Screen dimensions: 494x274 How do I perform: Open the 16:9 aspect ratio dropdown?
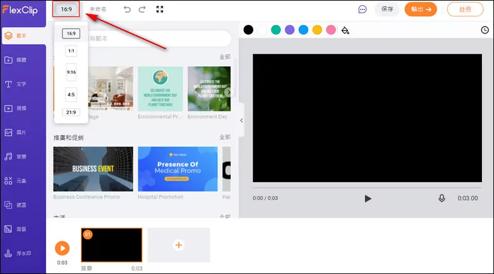(66, 9)
